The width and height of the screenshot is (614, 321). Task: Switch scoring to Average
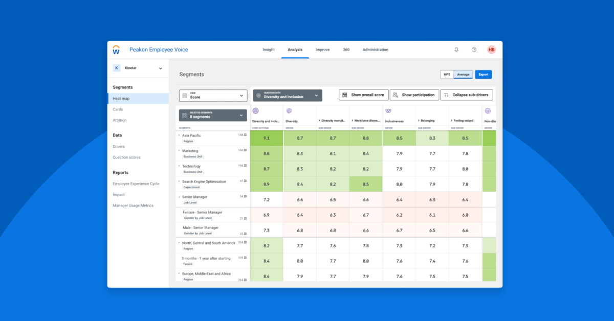[x=463, y=74]
